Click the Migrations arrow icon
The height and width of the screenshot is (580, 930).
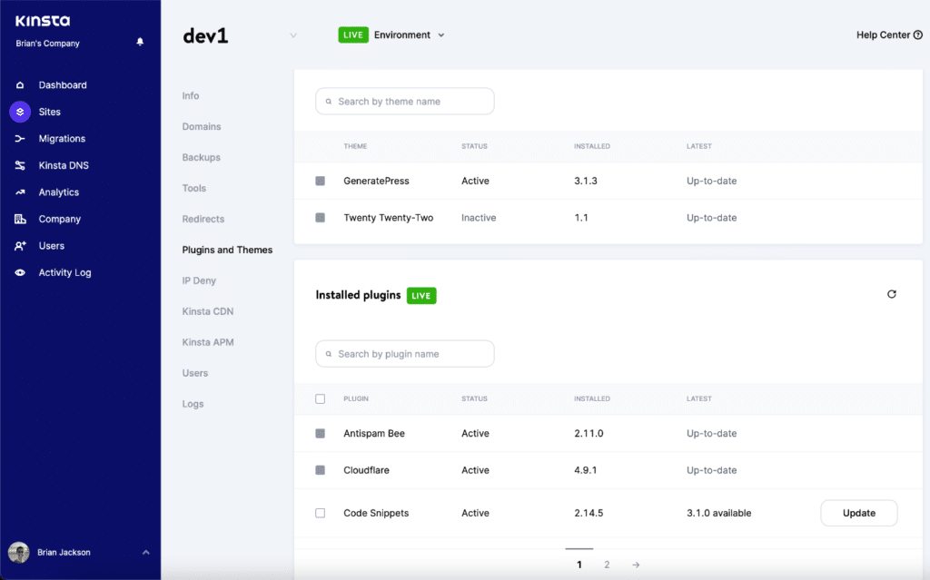click(x=20, y=138)
